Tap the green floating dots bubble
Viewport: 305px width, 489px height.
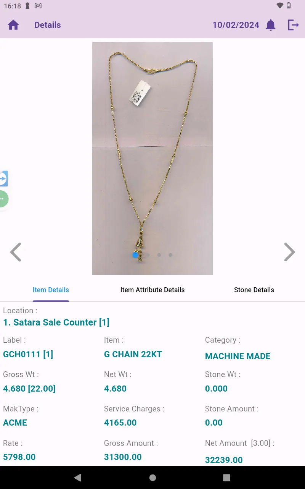[3, 199]
